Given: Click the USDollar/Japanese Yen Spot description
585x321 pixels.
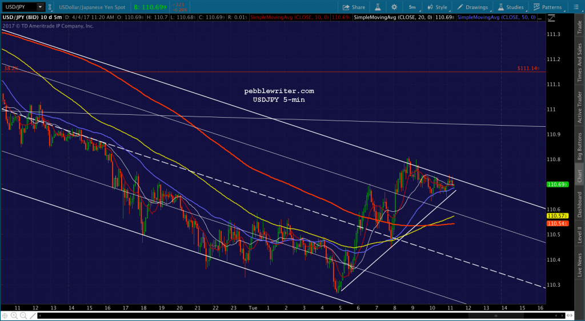Looking at the screenshot, I should coord(92,7).
